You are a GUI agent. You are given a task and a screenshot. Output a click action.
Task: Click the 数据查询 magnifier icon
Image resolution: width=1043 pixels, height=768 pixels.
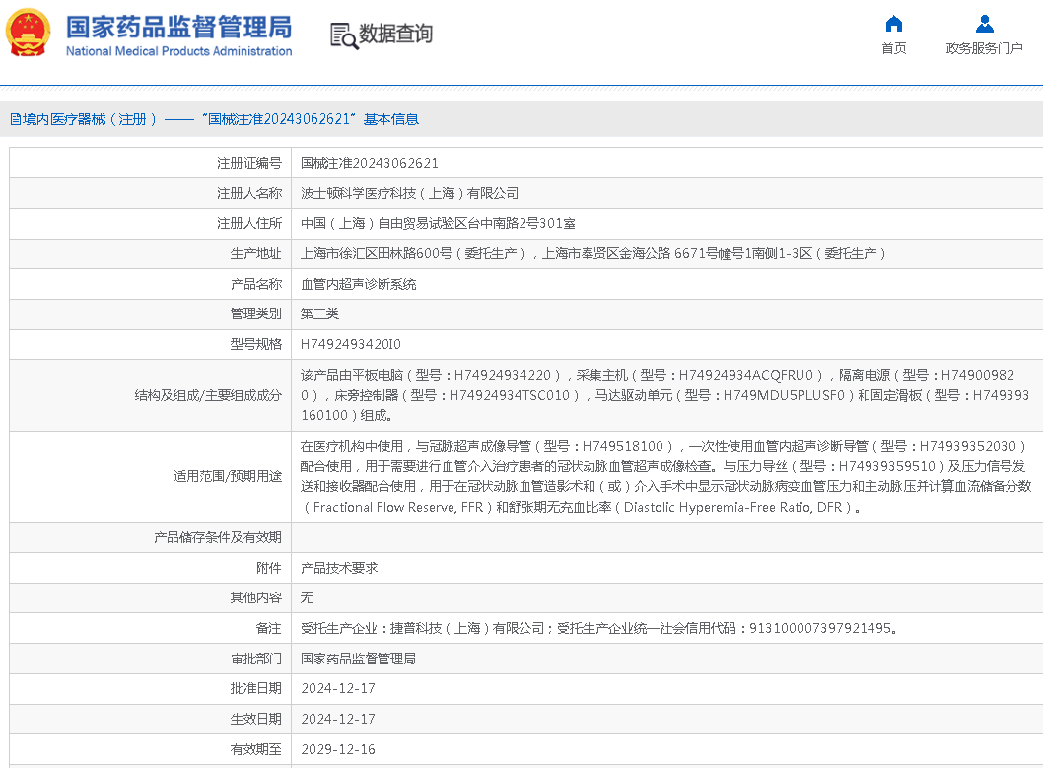(344, 35)
